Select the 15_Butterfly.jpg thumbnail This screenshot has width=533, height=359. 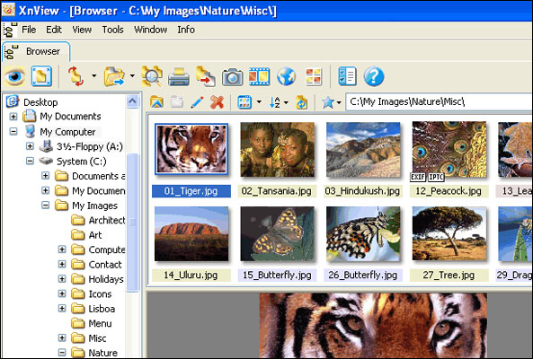(277, 233)
